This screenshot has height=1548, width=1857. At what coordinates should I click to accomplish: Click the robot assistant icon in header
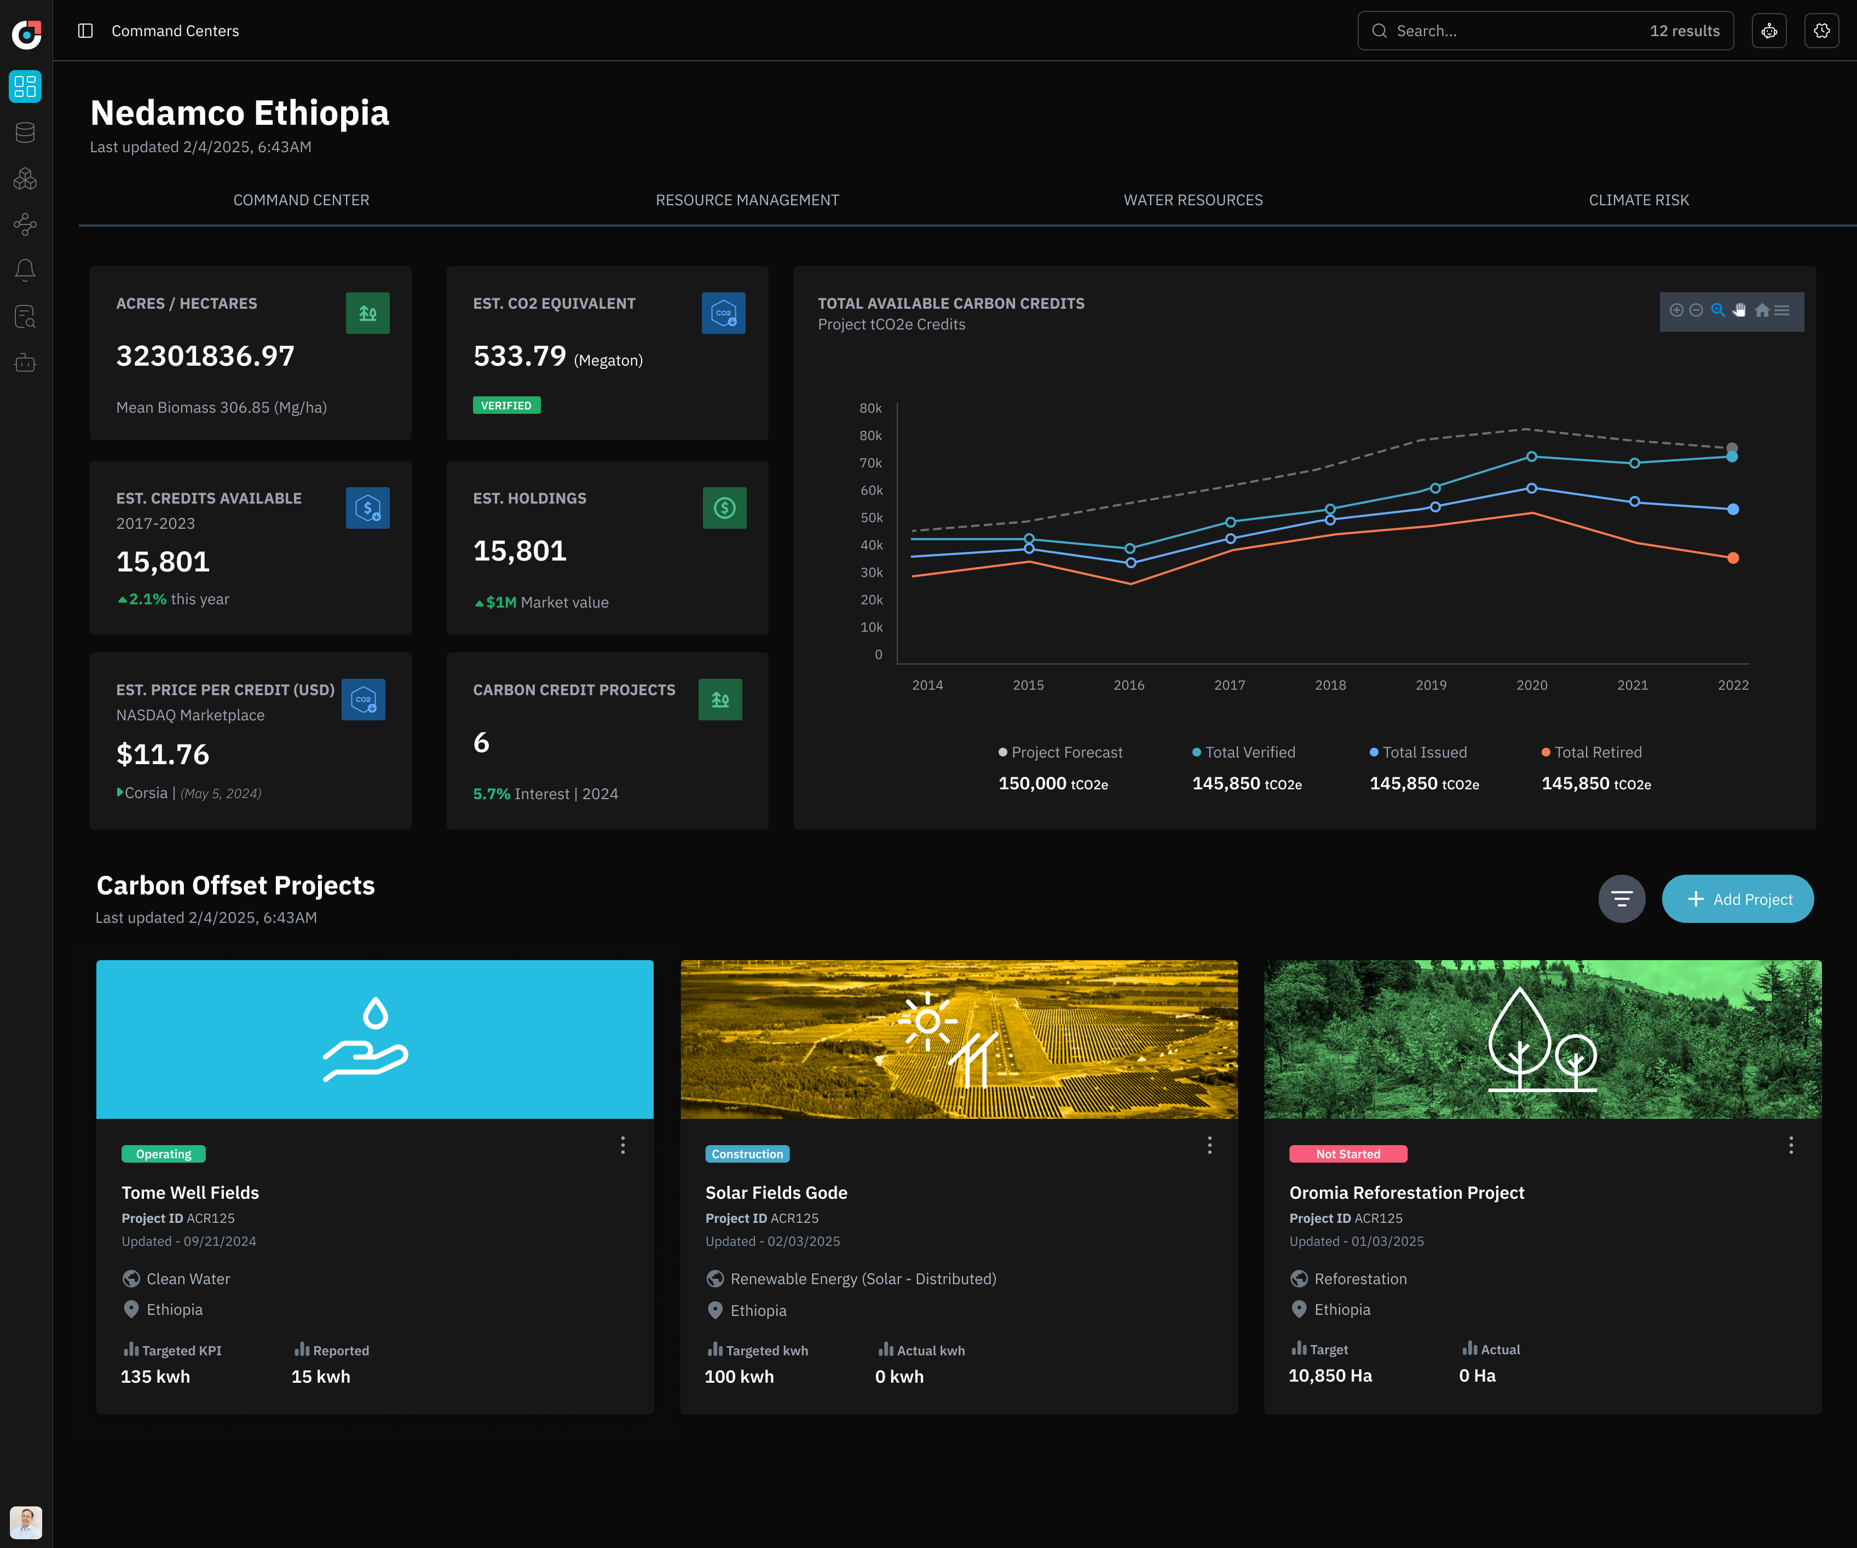pyautogui.click(x=1768, y=31)
